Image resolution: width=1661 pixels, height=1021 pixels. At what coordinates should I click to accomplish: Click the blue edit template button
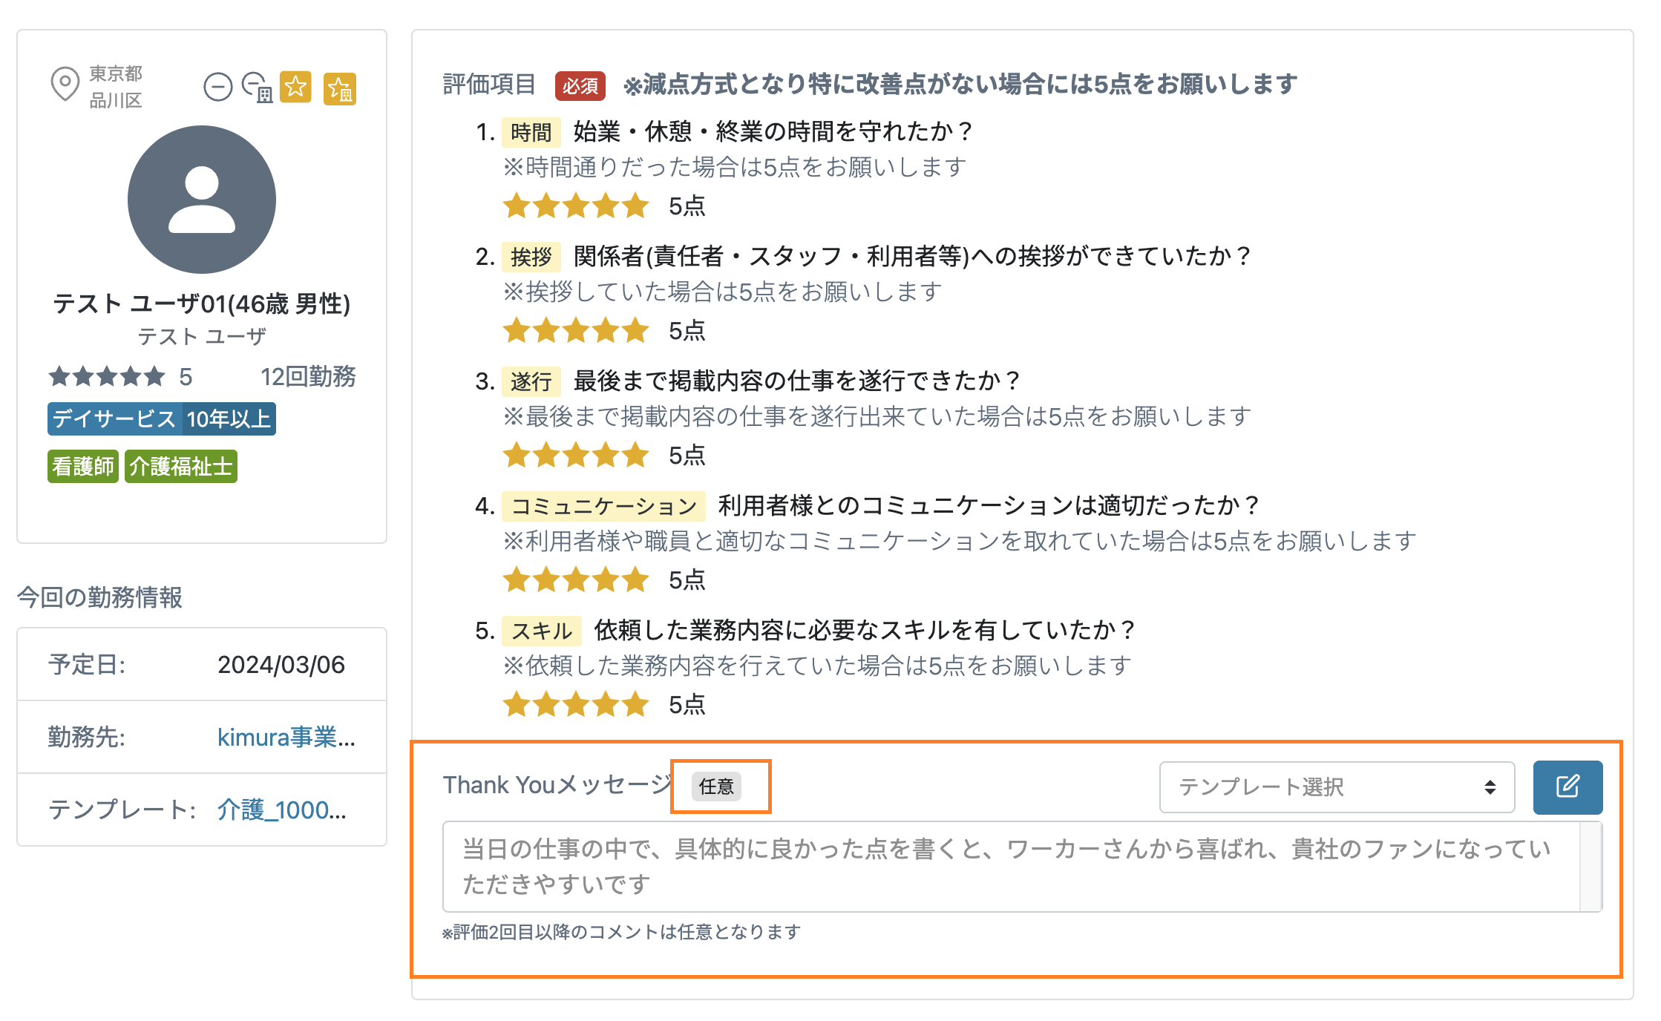click(x=1567, y=787)
